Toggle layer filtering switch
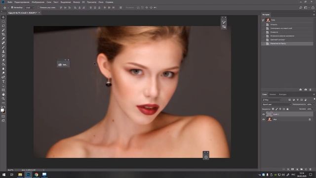 (315, 99)
